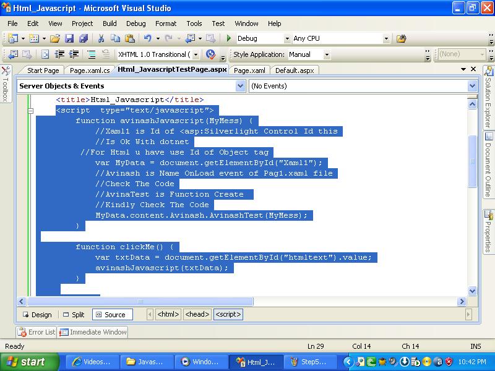Switch to the Start Page tab
The height and width of the screenshot is (371, 495).
click(43, 70)
